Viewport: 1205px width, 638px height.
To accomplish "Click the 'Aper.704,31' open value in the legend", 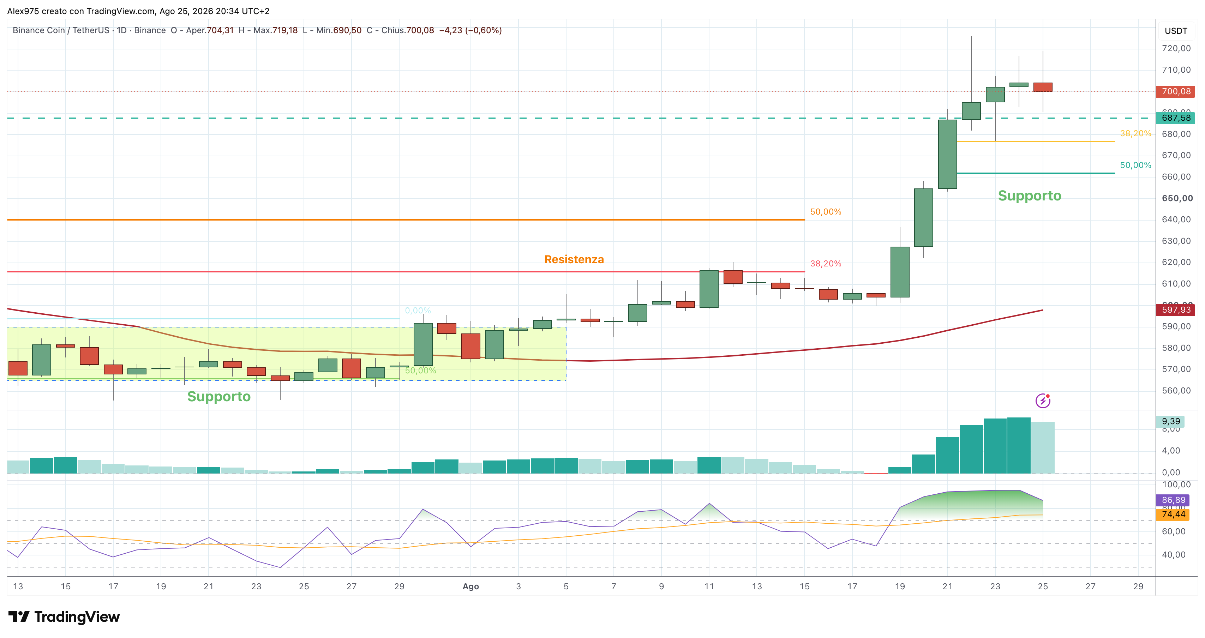I will [x=210, y=30].
